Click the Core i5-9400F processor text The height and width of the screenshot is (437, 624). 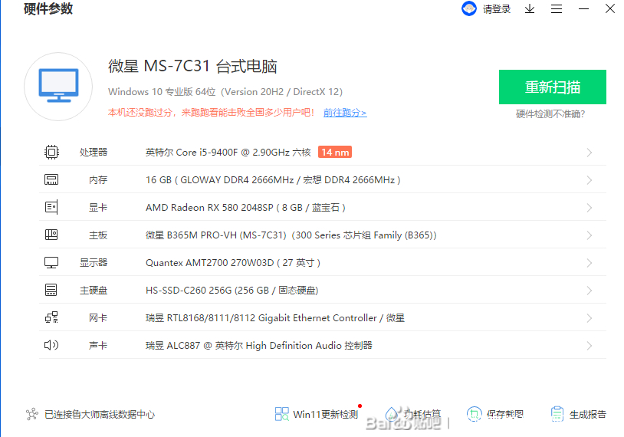228,152
